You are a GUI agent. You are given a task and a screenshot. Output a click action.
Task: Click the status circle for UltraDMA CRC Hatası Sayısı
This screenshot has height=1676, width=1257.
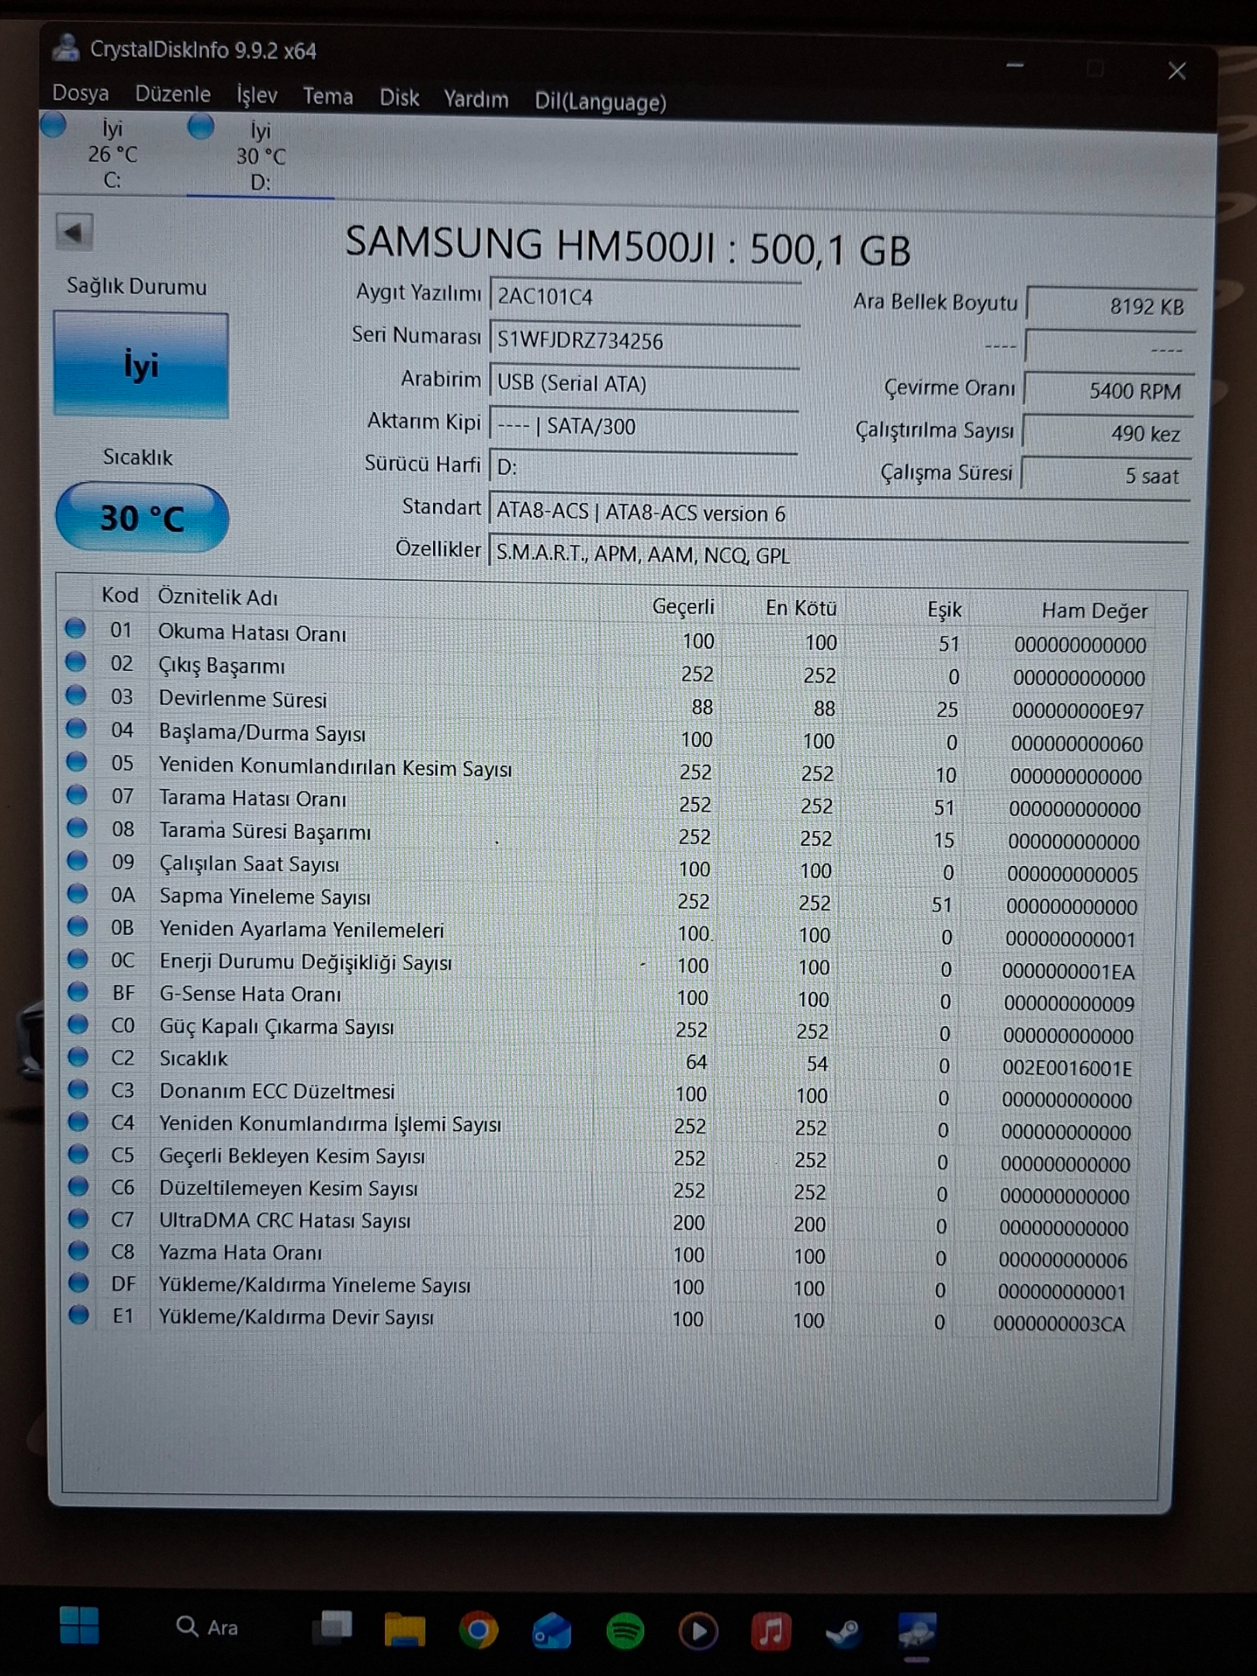[x=78, y=1218]
